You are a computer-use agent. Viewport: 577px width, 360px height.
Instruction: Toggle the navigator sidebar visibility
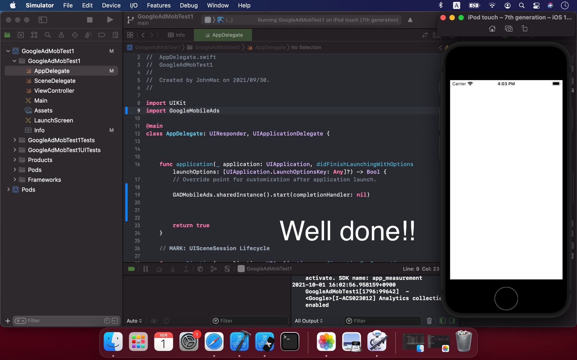43,20
